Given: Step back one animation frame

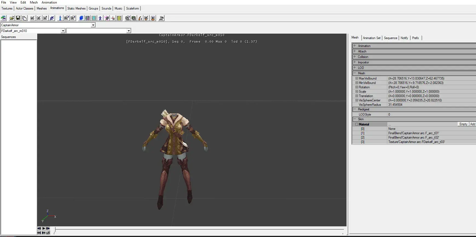Looking at the screenshot, I should 39,228.
